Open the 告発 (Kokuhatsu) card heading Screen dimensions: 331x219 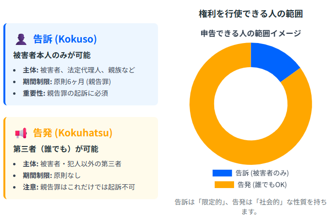click(x=72, y=133)
